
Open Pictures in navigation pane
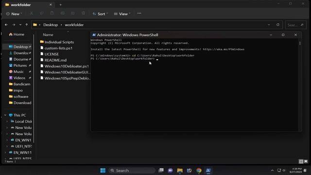click(18, 66)
